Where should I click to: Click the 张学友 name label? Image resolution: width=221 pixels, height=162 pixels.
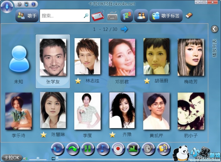(x=53, y=82)
